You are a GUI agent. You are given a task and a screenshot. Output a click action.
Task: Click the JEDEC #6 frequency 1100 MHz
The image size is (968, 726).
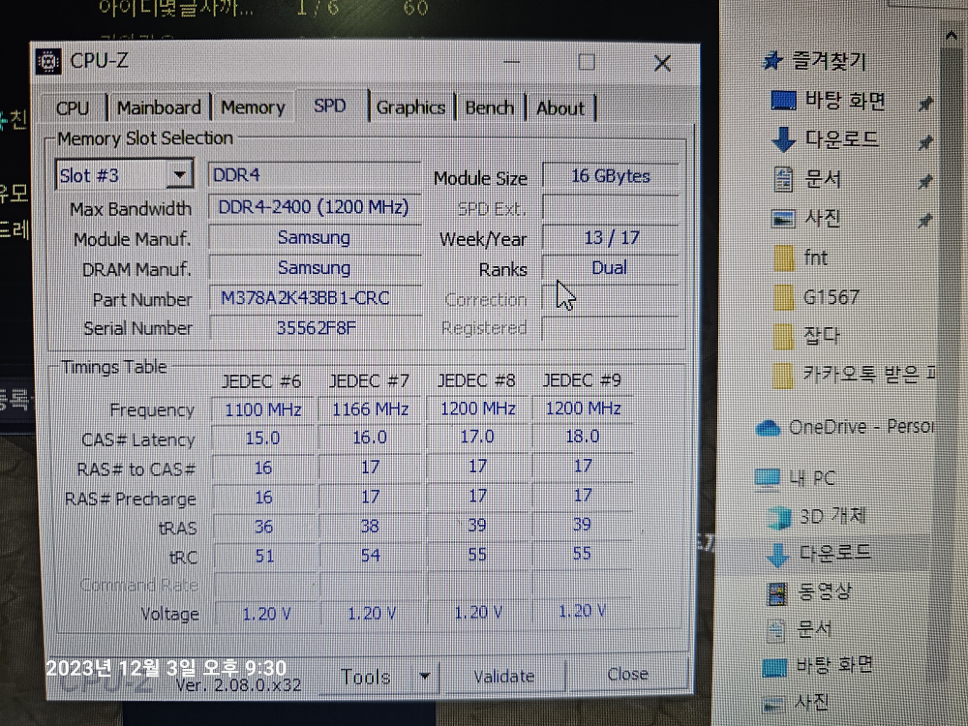[x=263, y=409]
